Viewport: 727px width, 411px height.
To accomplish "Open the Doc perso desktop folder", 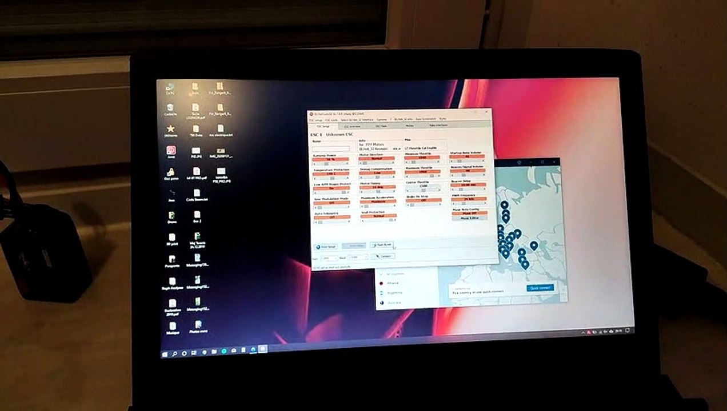I will pyautogui.click(x=170, y=174).
